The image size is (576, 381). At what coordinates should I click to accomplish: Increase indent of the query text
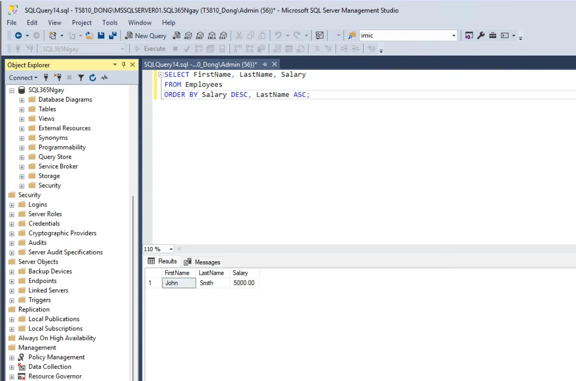pos(356,49)
